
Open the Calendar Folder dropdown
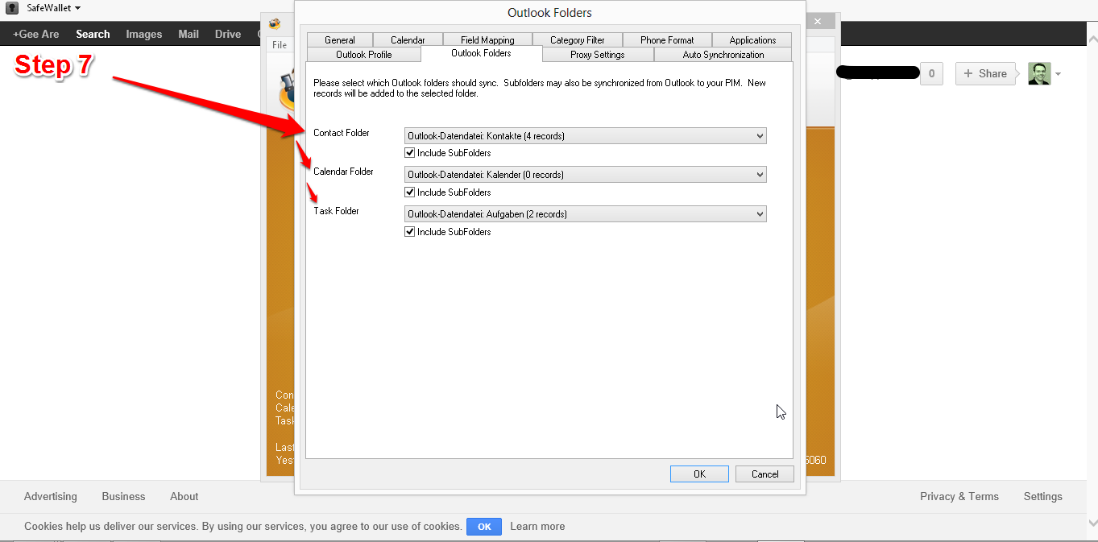pos(585,175)
